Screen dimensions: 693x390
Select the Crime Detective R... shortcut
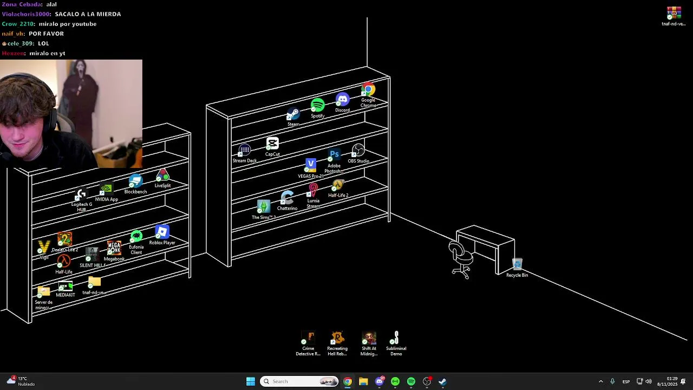(308, 344)
